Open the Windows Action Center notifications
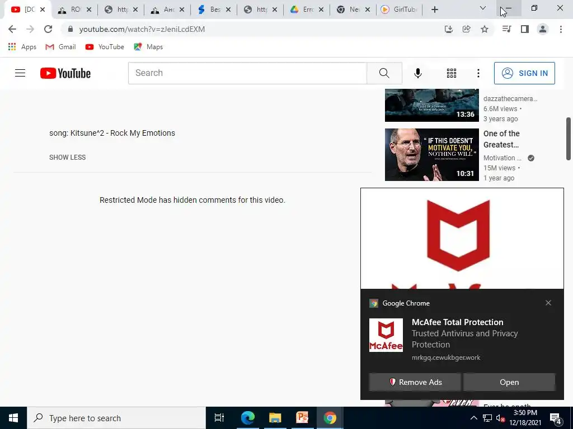The height and width of the screenshot is (429, 573). 556,418
